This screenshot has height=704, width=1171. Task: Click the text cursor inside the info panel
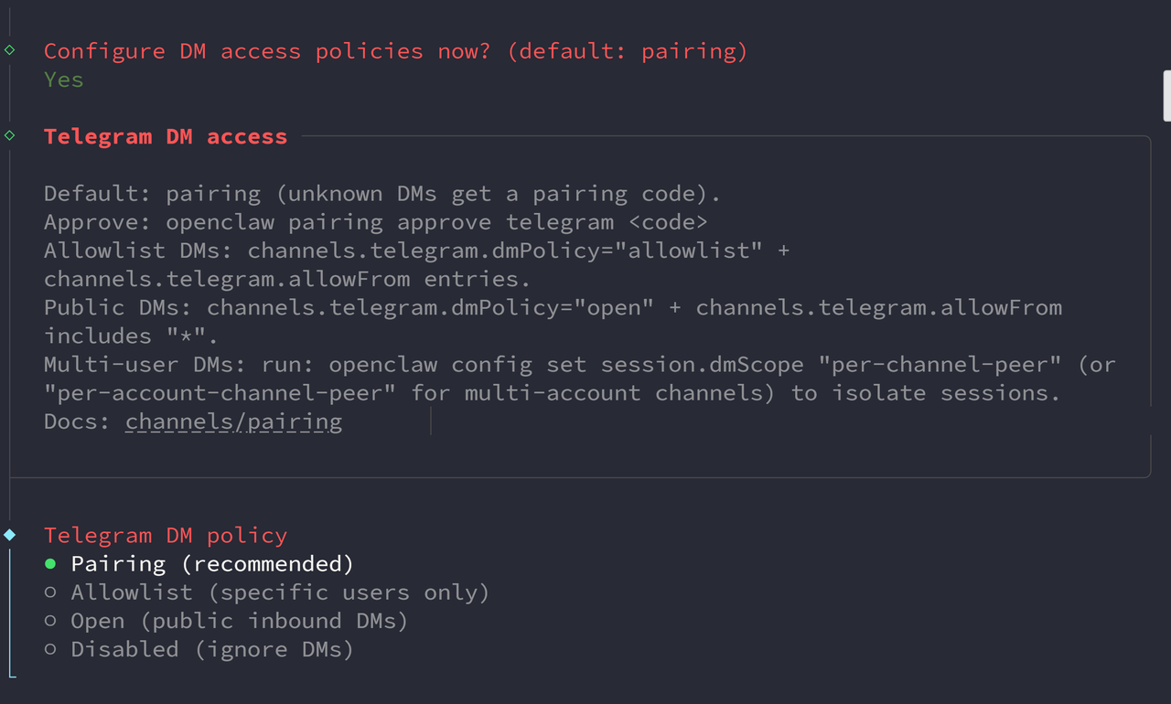[x=430, y=421]
